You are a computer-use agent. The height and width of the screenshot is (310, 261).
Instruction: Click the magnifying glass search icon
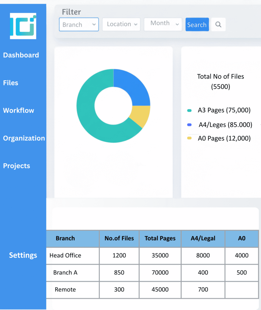[218, 25]
